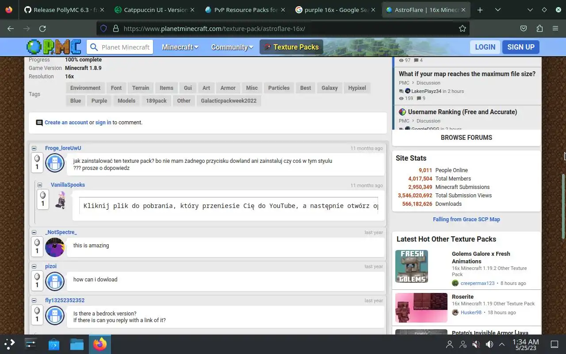566x354 pixels.
Task: Collapse _NotSpectre_'s comment
Action: click(x=34, y=232)
